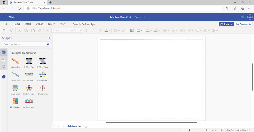Apply the font color A swatch
Image resolution: width=254 pixels, height=132 pixels.
pos(106,30)
